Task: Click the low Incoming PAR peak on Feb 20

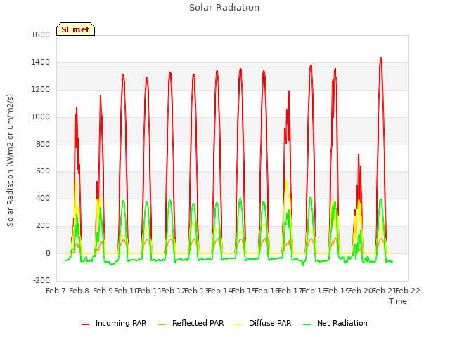Action: coord(359,155)
